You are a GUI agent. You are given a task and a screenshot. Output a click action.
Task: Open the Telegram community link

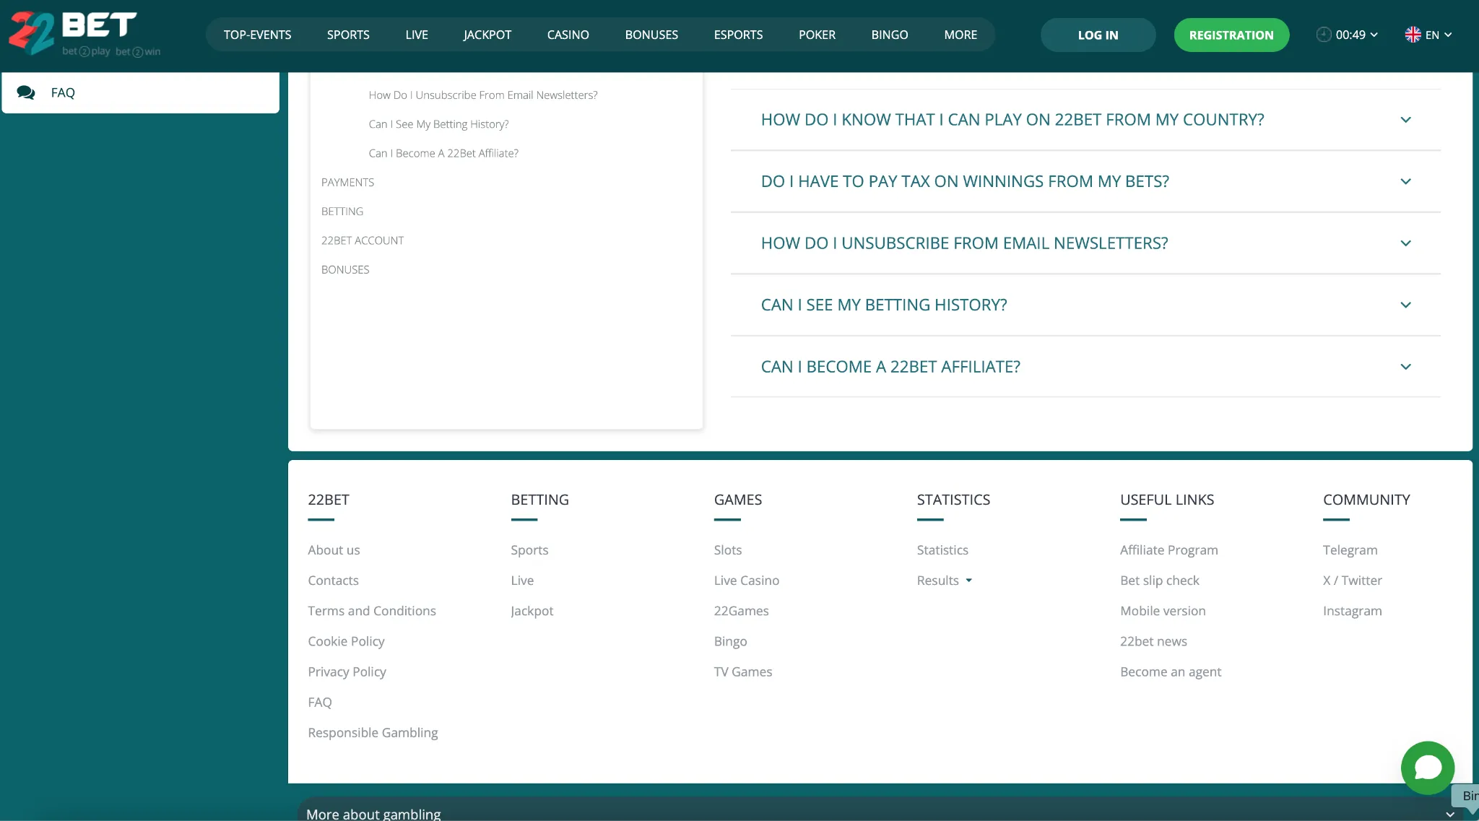1350,550
